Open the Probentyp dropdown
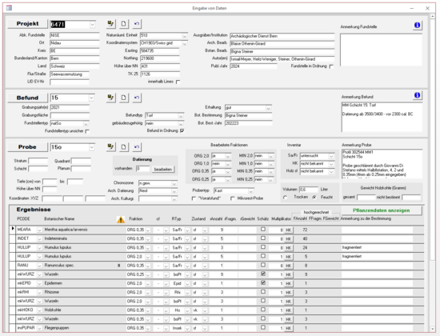 point(251,191)
